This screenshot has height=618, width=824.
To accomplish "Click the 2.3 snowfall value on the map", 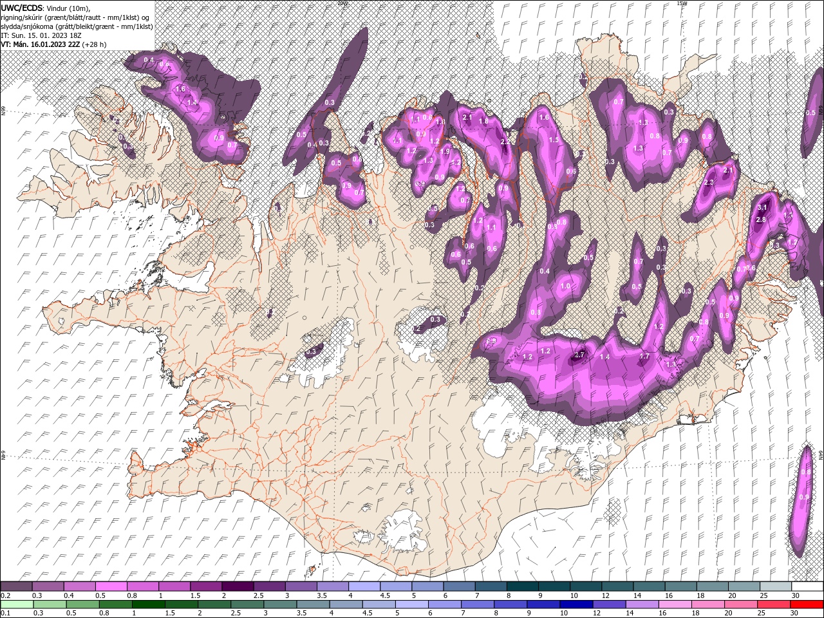I will (x=709, y=183).
